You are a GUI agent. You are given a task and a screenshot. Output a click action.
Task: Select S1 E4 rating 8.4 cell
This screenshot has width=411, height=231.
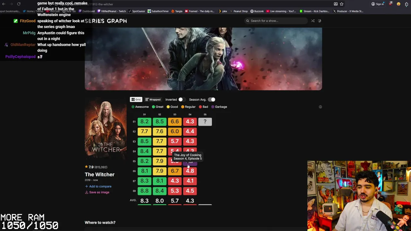[144, 151]
